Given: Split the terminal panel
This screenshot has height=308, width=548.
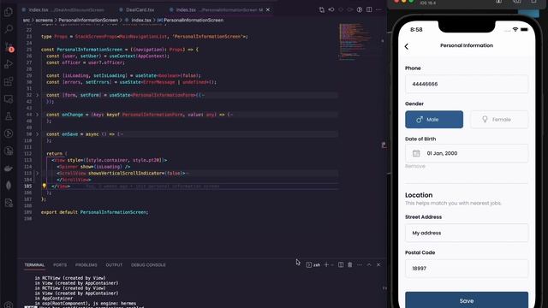Looking at the screenshot, I should click(x=341, y=264).
